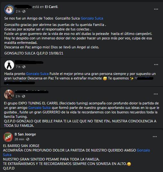Open B San Joorge profile name
This screenshot has height=172, width=163.
point(25,134)
